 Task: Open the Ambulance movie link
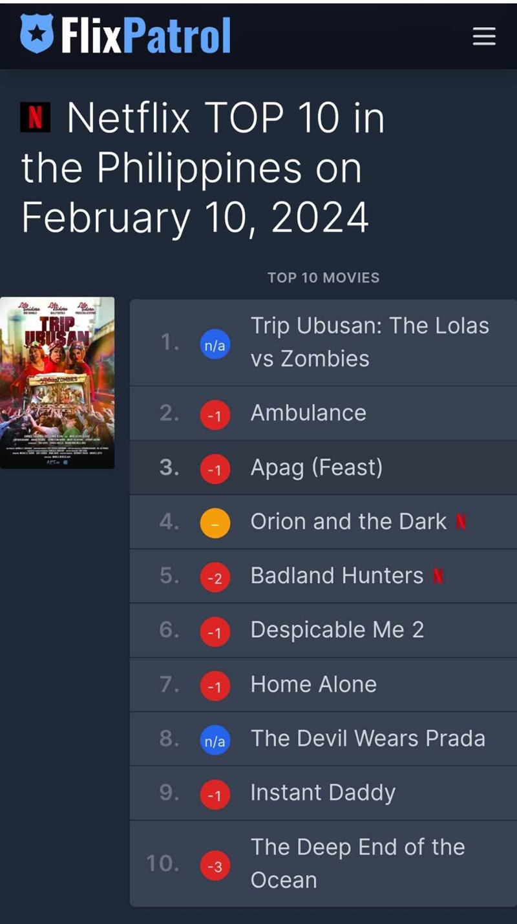point(308,414)
